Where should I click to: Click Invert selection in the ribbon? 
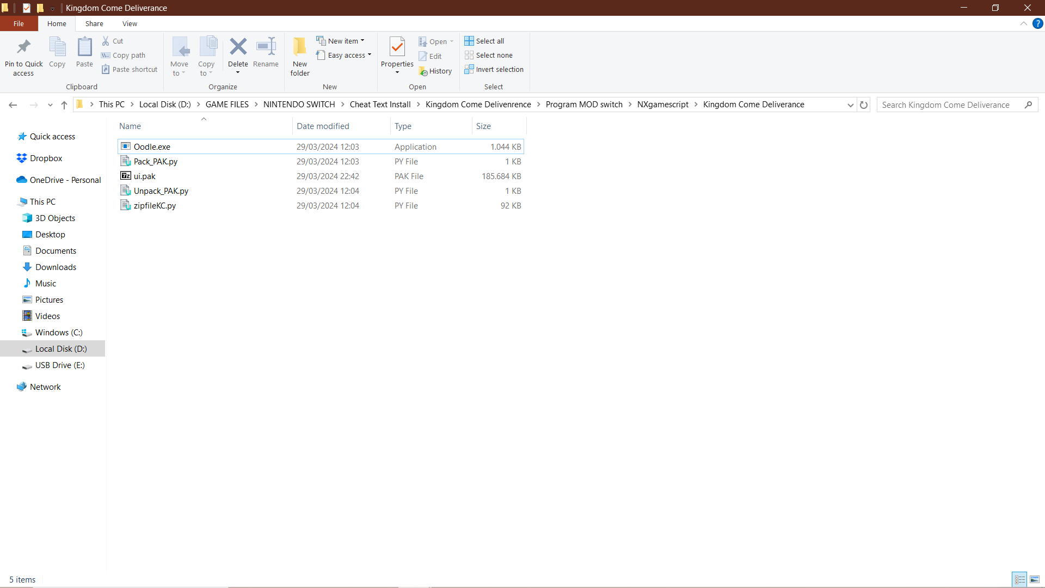pyautogui.click(x=494, y=69)
